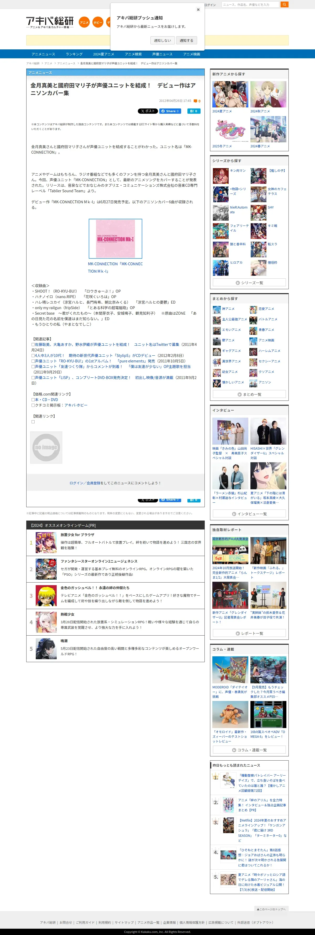This screenshot has width=315, height=935.
Task: Click the orange search magnifier button
Action: [285, 4]
